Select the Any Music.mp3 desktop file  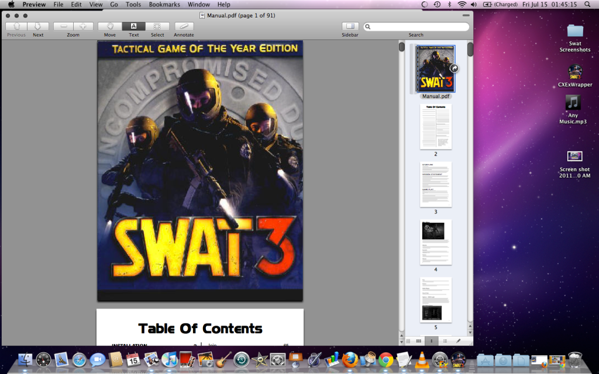573,109
